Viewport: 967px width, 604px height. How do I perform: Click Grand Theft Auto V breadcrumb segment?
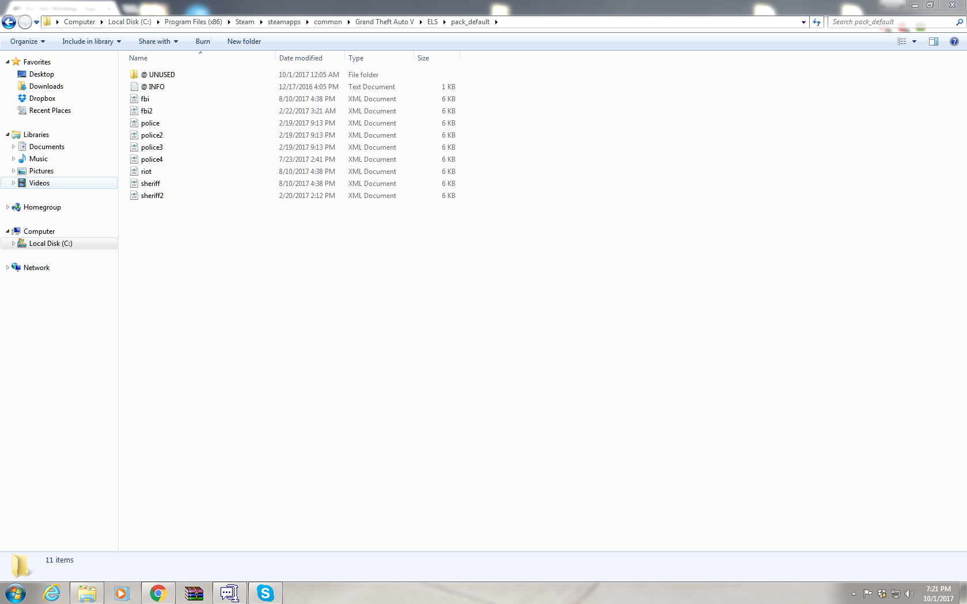(385, 22)
